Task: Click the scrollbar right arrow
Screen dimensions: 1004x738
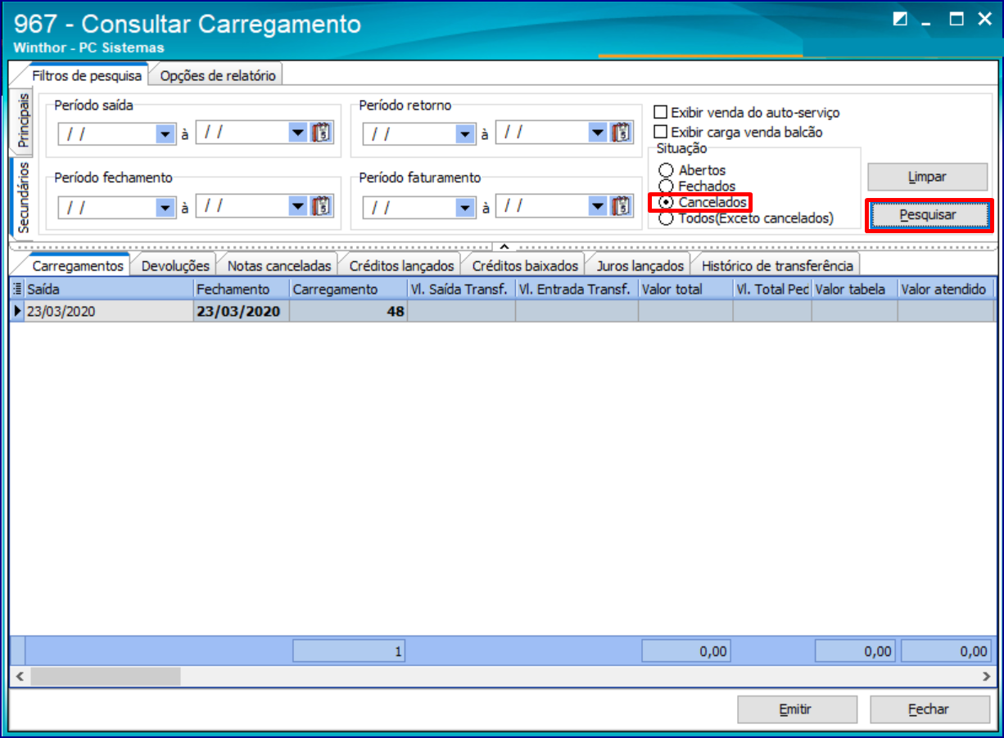Action: point(986,676)
